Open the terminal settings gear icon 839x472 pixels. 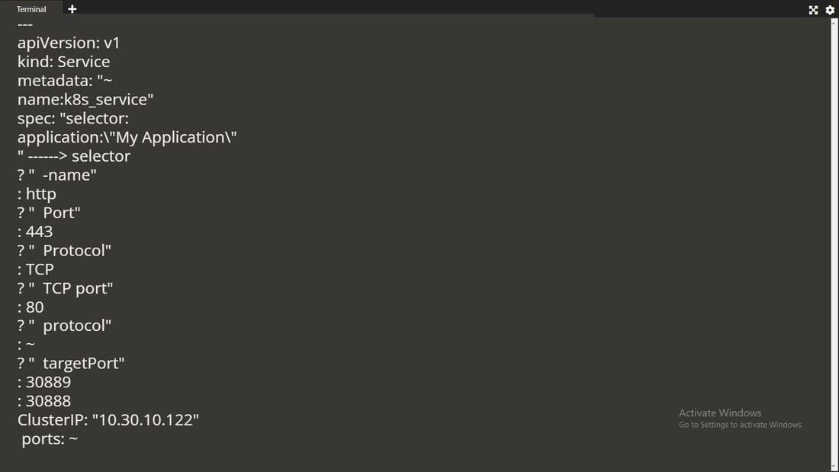click(830, 10)
